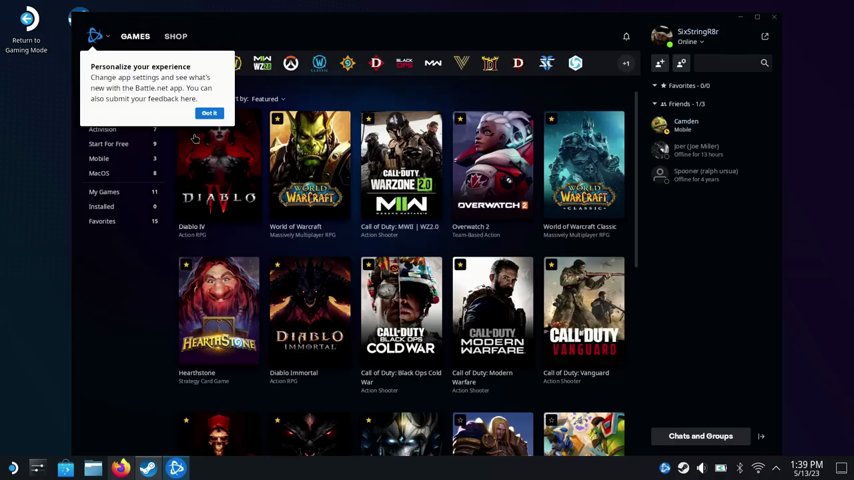Image resolution: width=854 pixels, height=480 pixels.
Task: Open Bluetooth tray icon
Action: point(739,468)
